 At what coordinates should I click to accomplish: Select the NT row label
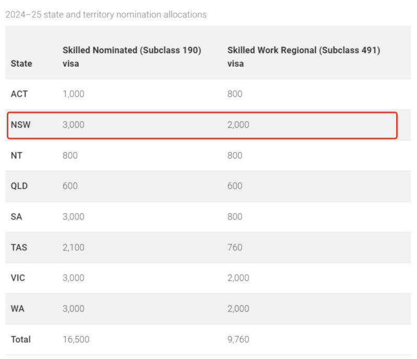click(x=17, y=155)
